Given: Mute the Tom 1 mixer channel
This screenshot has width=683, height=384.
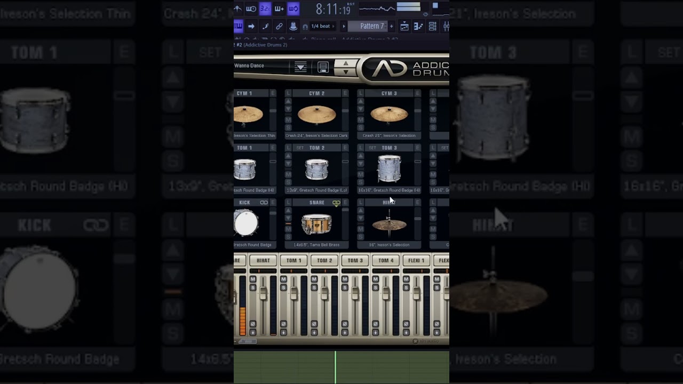Looking at the screenshot, I should [x=283, y=279].
